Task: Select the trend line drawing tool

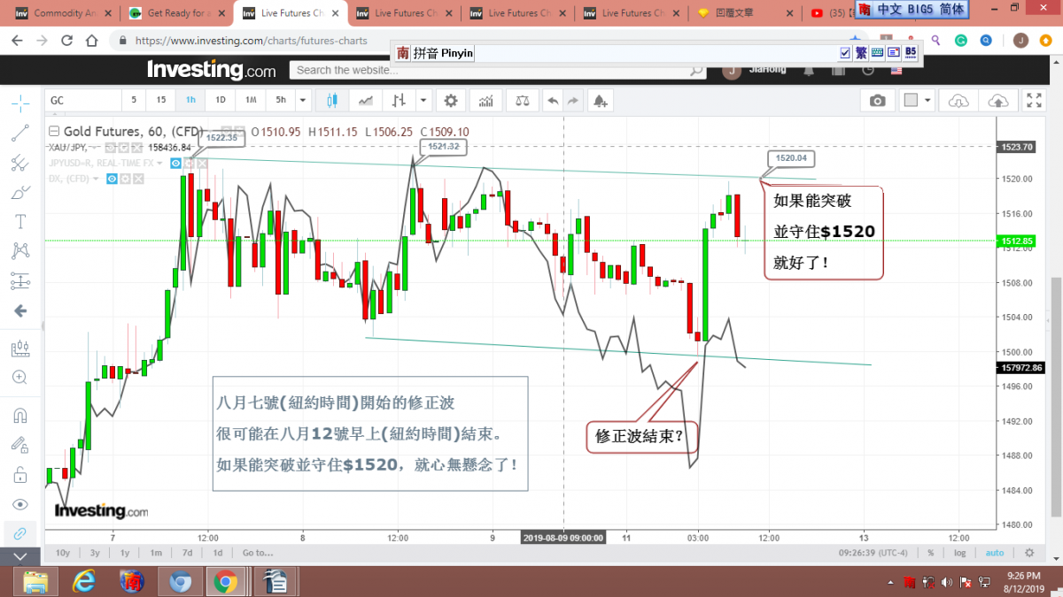Action: 20,133
